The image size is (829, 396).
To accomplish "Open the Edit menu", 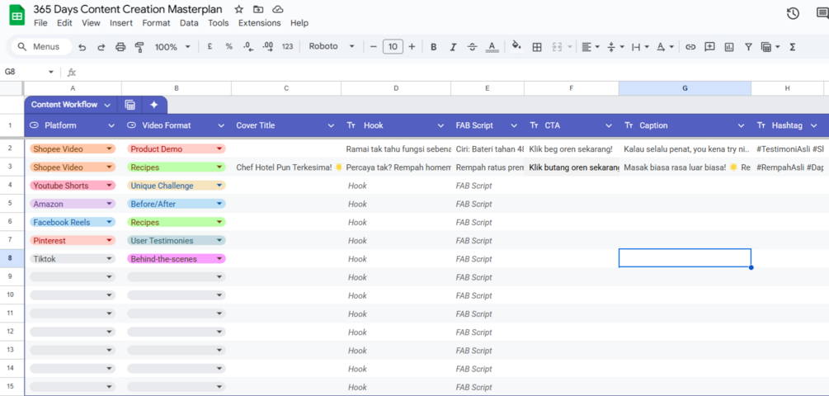I will click(x=64, y=23).
